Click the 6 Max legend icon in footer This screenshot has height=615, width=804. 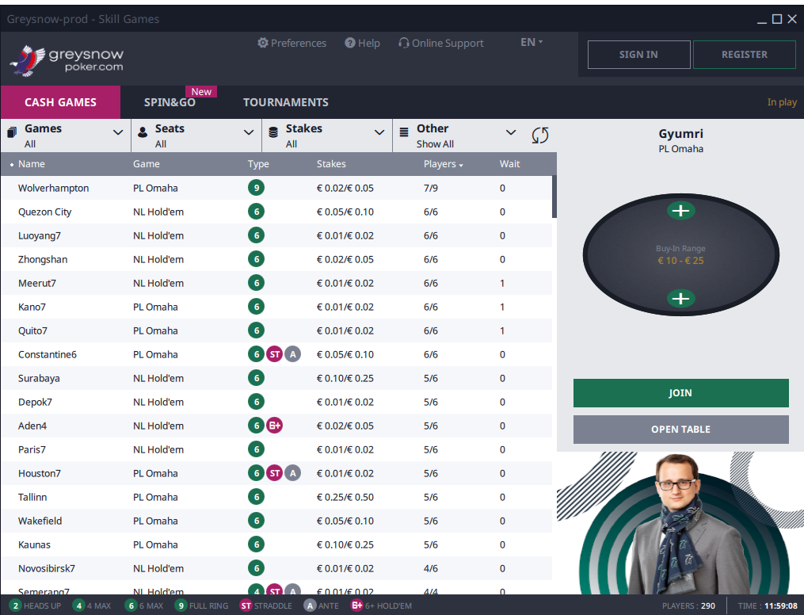point(131,605)
